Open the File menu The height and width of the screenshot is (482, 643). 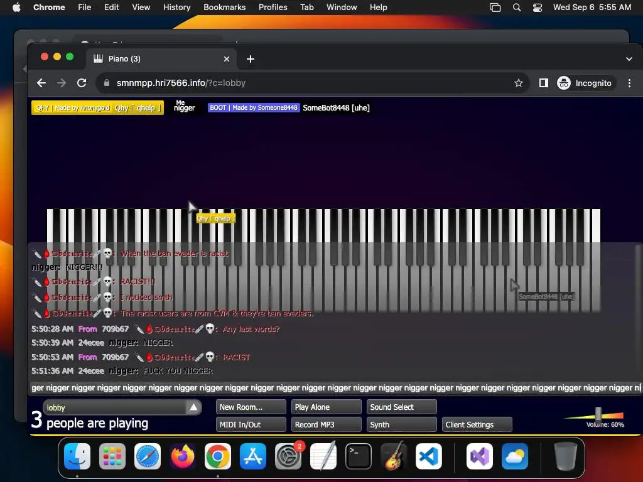[85, 7]
